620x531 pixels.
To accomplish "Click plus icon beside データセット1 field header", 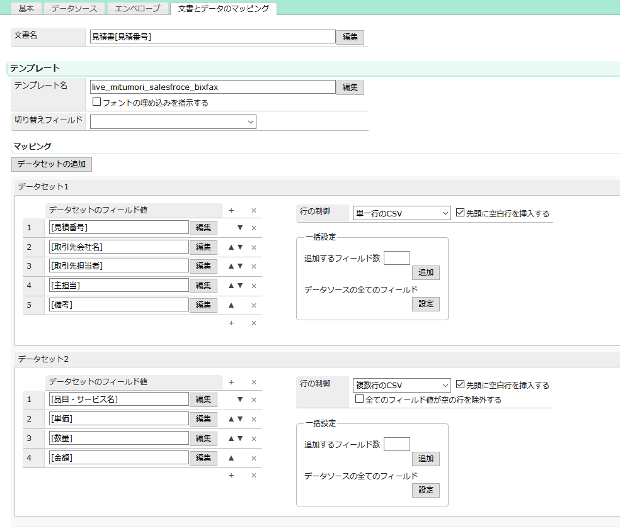I will pos(231,211).
